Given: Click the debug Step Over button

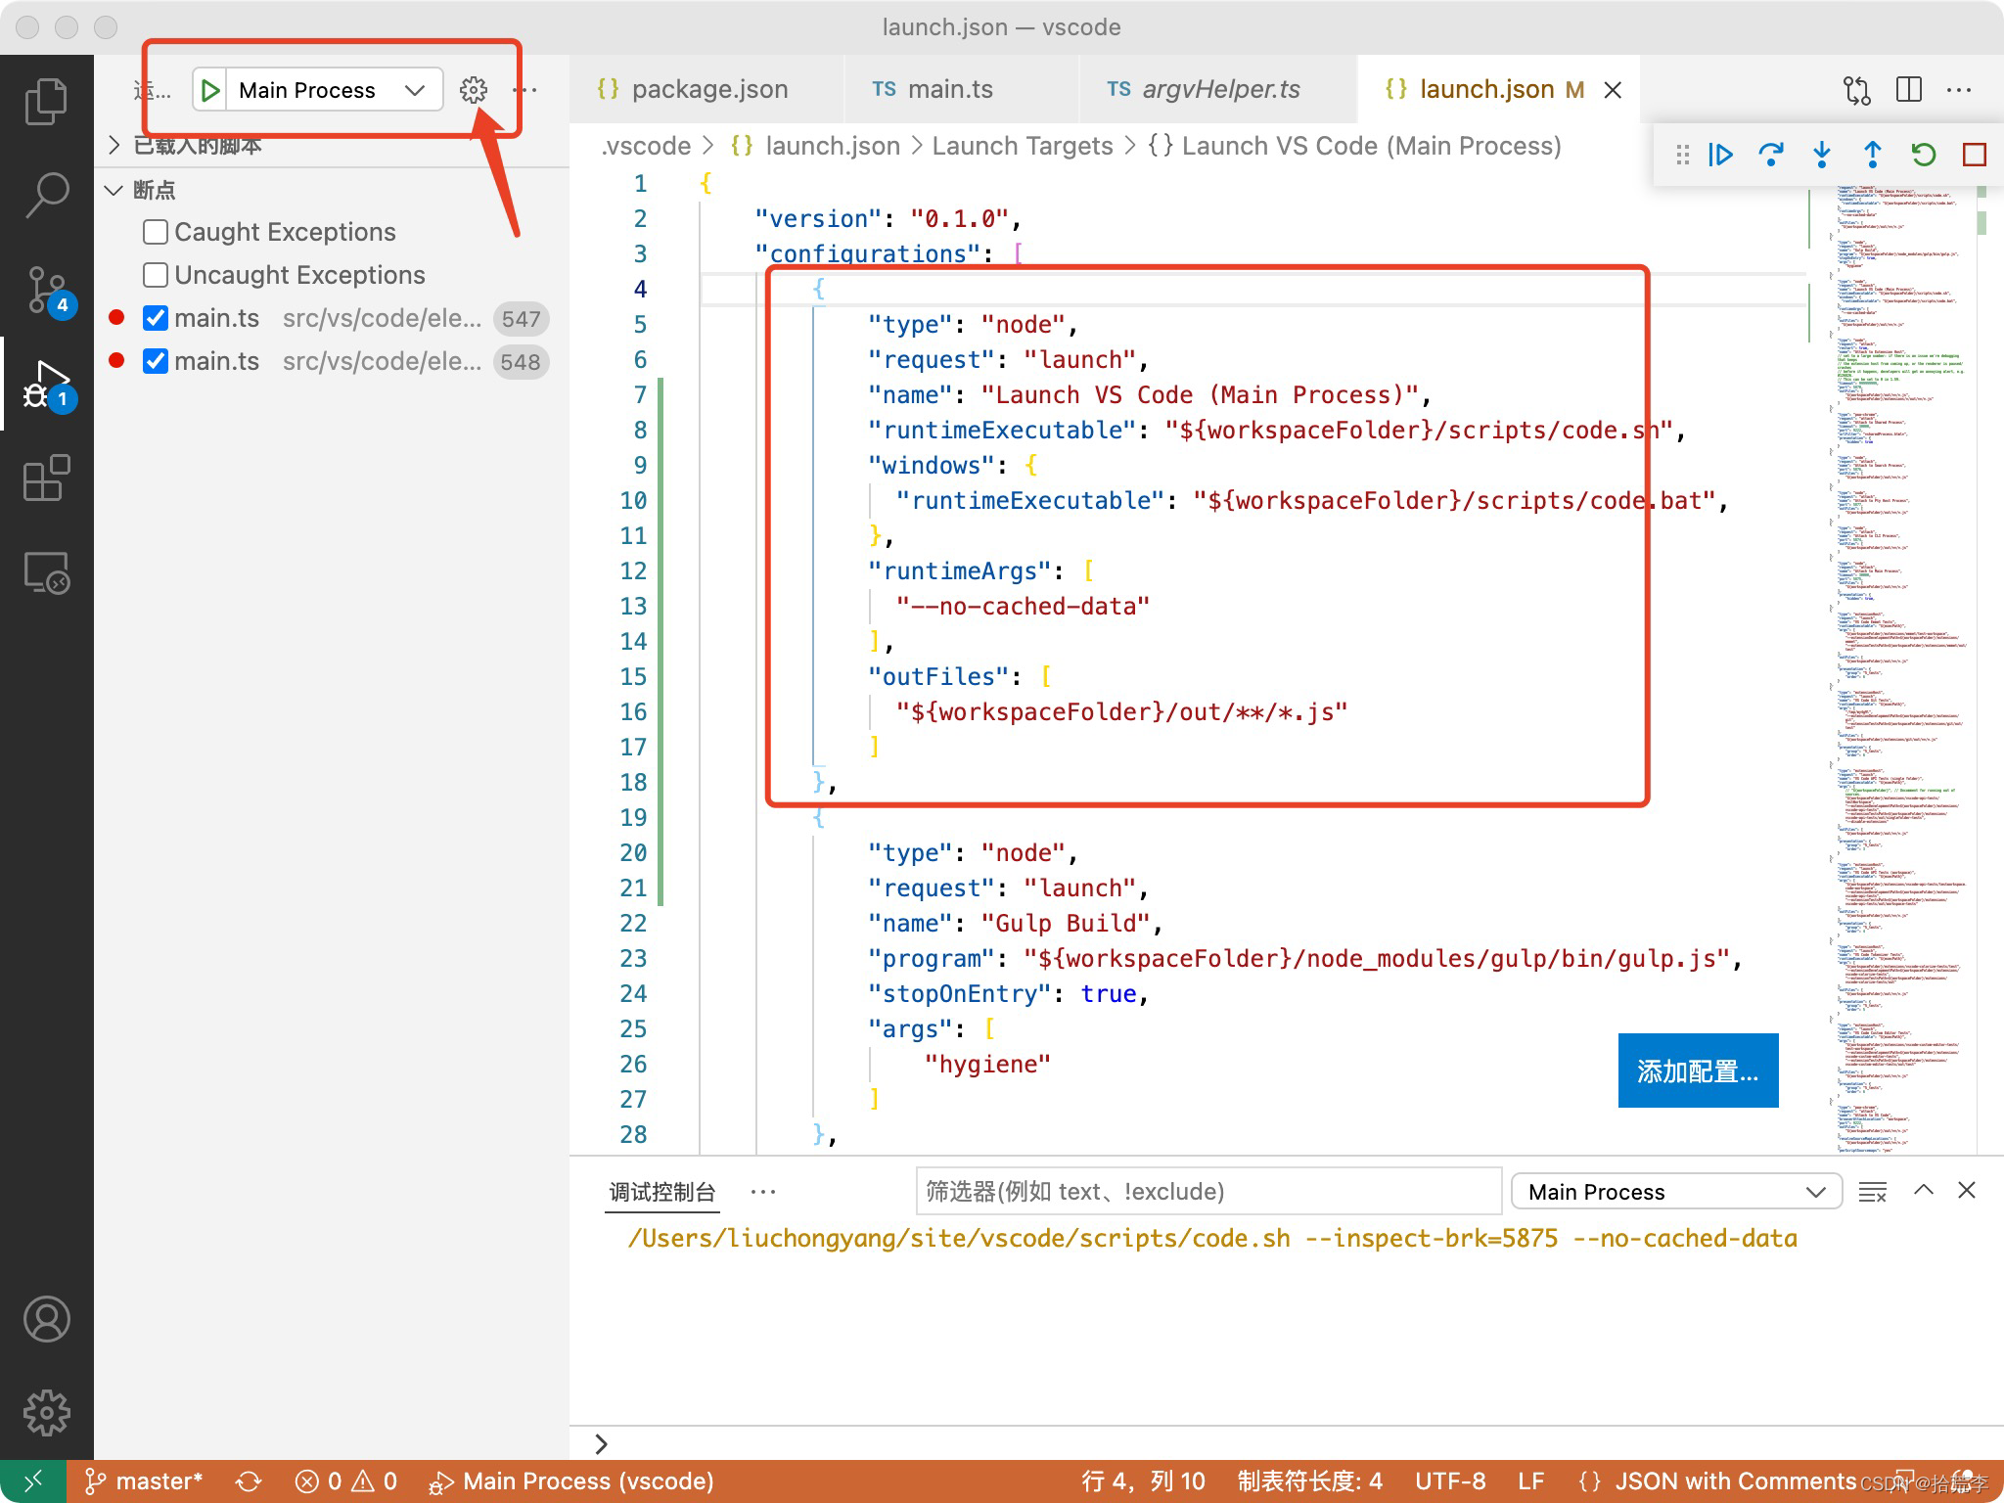Looking at the screenshot, I should (x=1770, y=155).
